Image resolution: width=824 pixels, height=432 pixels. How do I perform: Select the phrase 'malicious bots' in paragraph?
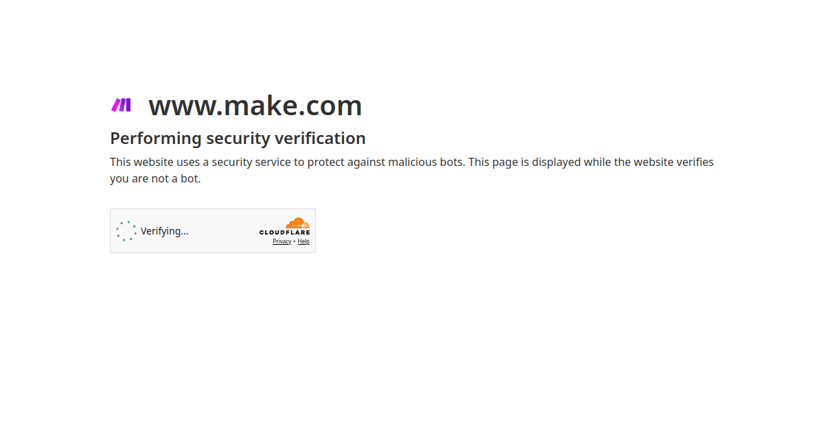coord(426,162)
